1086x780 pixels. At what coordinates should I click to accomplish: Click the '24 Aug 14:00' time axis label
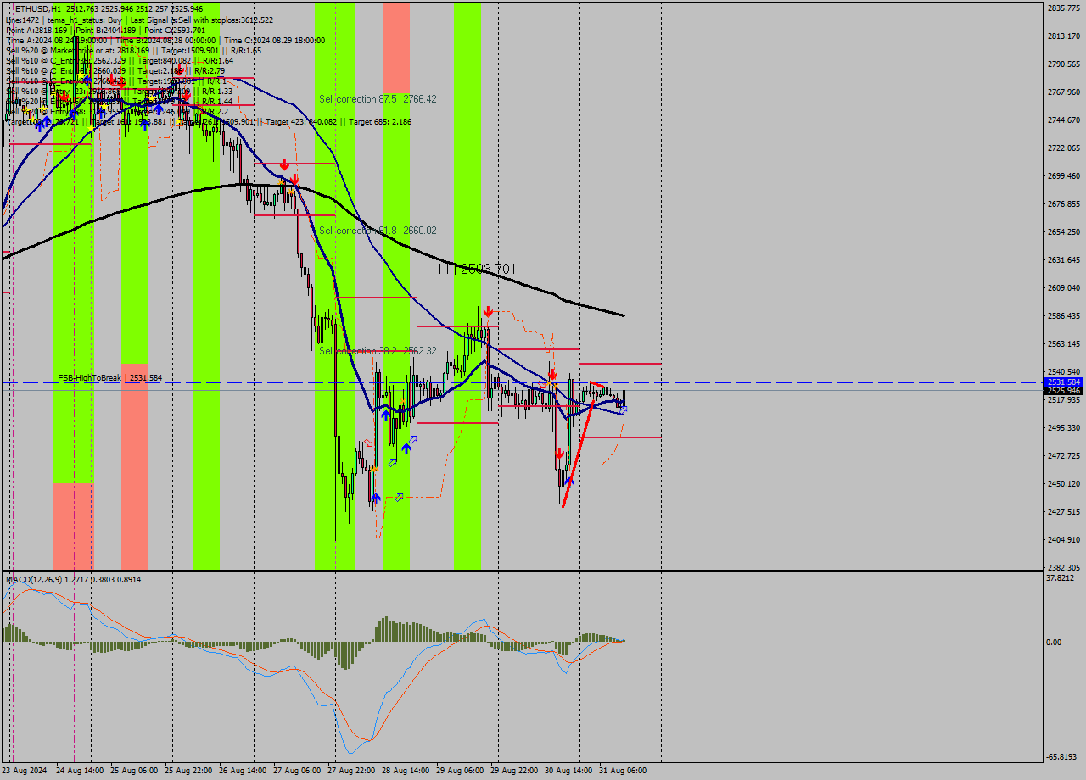tap(80, 771)
